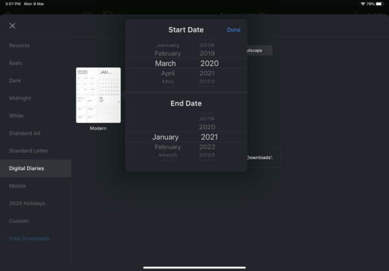389x271 pixels.
Task: Pick 2020 in End Date year wheel
Action: click(207, 127)
